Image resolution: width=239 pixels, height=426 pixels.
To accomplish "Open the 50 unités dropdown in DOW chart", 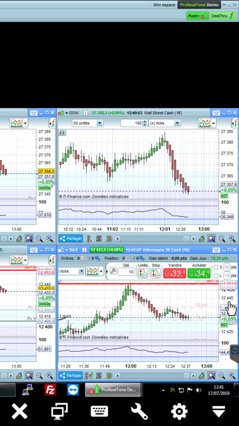I will [88, 123].
